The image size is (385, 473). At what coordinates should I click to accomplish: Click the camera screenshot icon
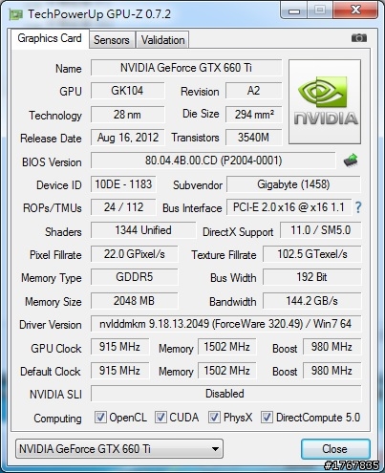coord(359,38)
